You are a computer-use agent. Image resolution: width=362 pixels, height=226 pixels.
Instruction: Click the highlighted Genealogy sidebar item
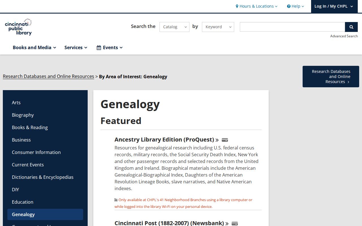coord(45,214)
